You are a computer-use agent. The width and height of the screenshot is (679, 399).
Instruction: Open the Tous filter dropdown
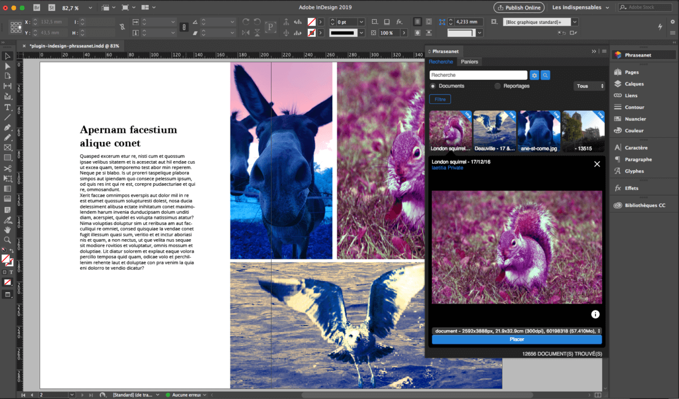click(x=588, y=86)
